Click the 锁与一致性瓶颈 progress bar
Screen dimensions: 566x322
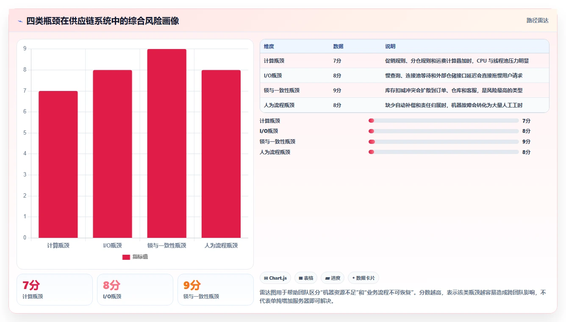pyautogui.click(x=444, y=142)
